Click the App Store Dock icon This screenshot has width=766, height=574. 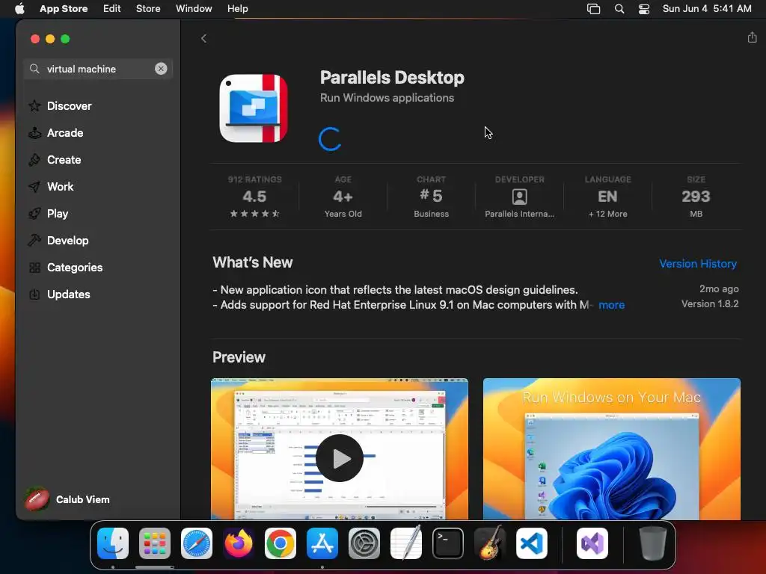coord(322,543)
